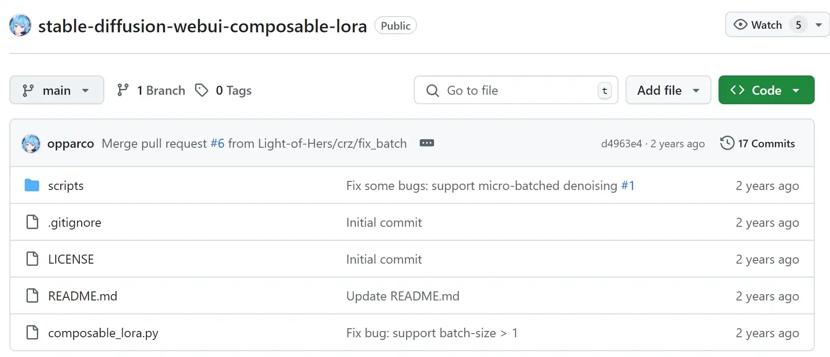Click the commit history clock icon
830x357 pixels.
coord(727,143)
